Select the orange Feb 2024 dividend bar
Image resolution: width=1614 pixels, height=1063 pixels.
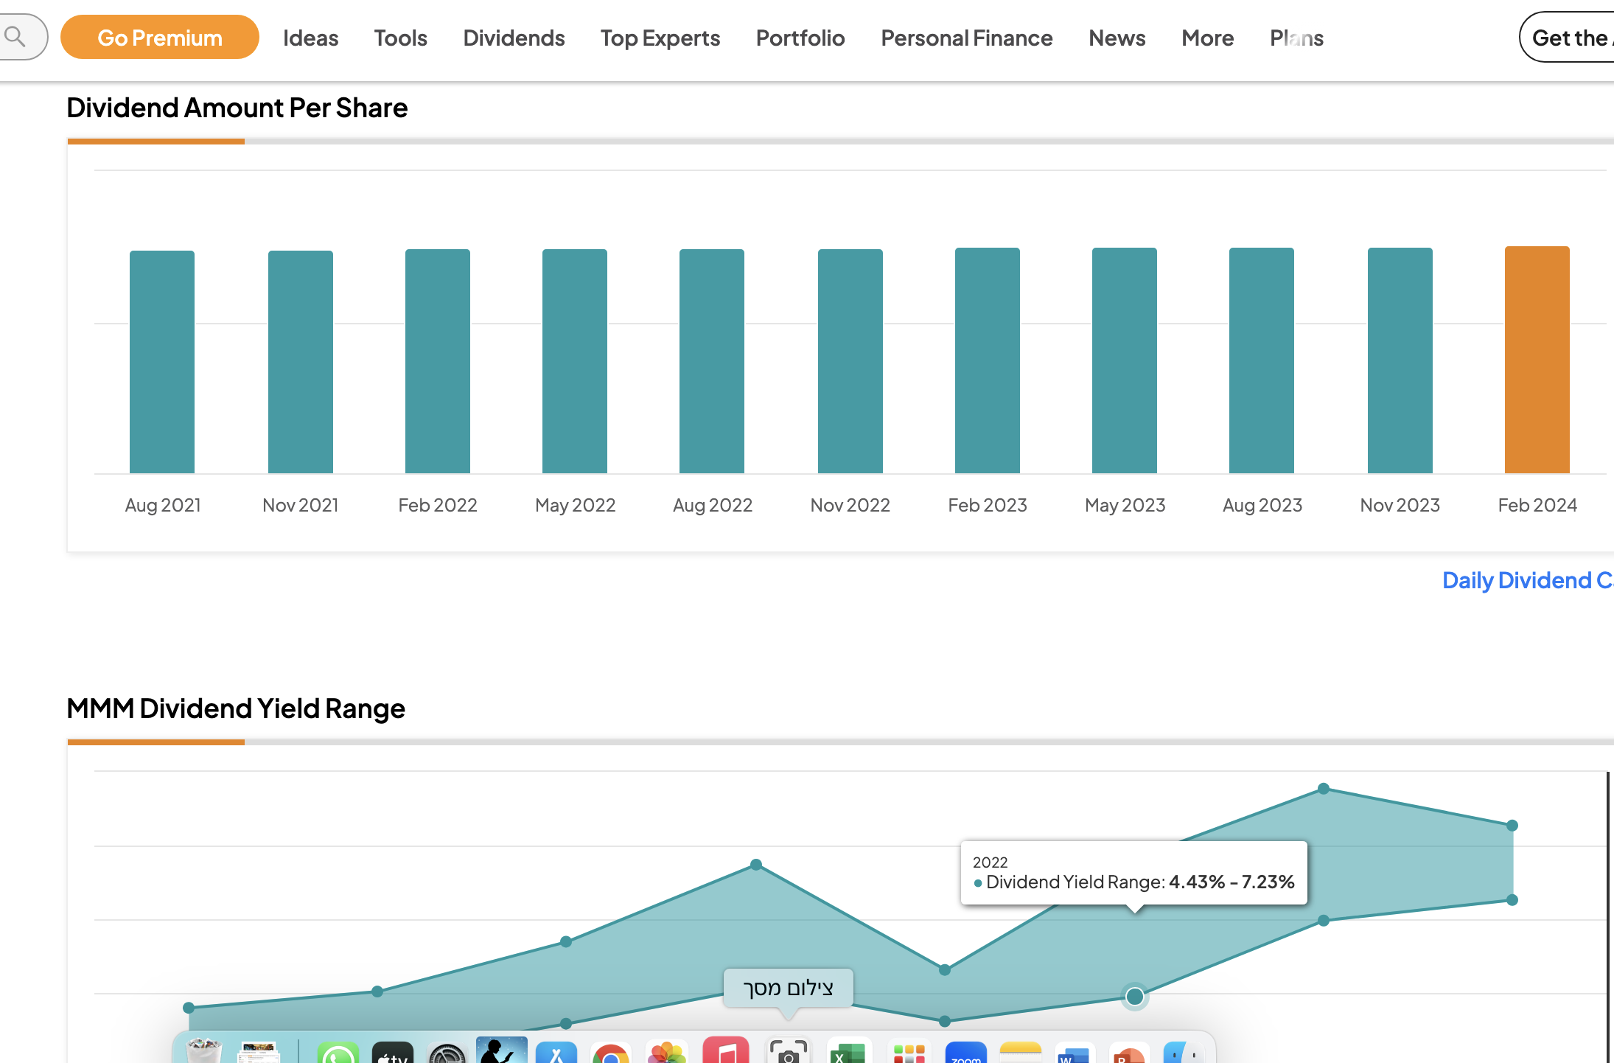[1537, 360]
